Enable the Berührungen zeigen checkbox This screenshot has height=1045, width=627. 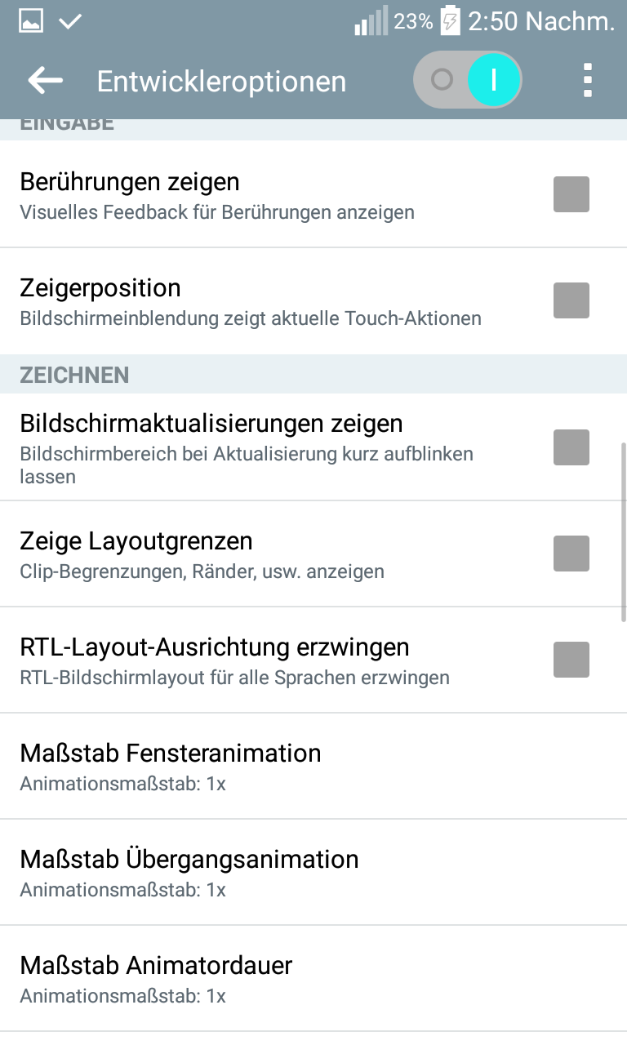pyautogui.click(x=571, y=194)
